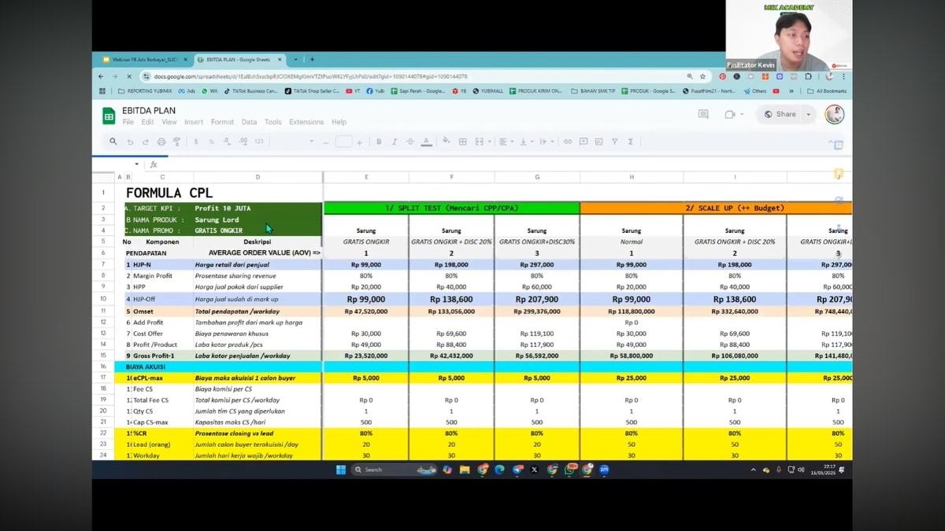Screen dimensions: 945x531
Task: Undo the last action in Sheets
Action: [x=130, y=142]
